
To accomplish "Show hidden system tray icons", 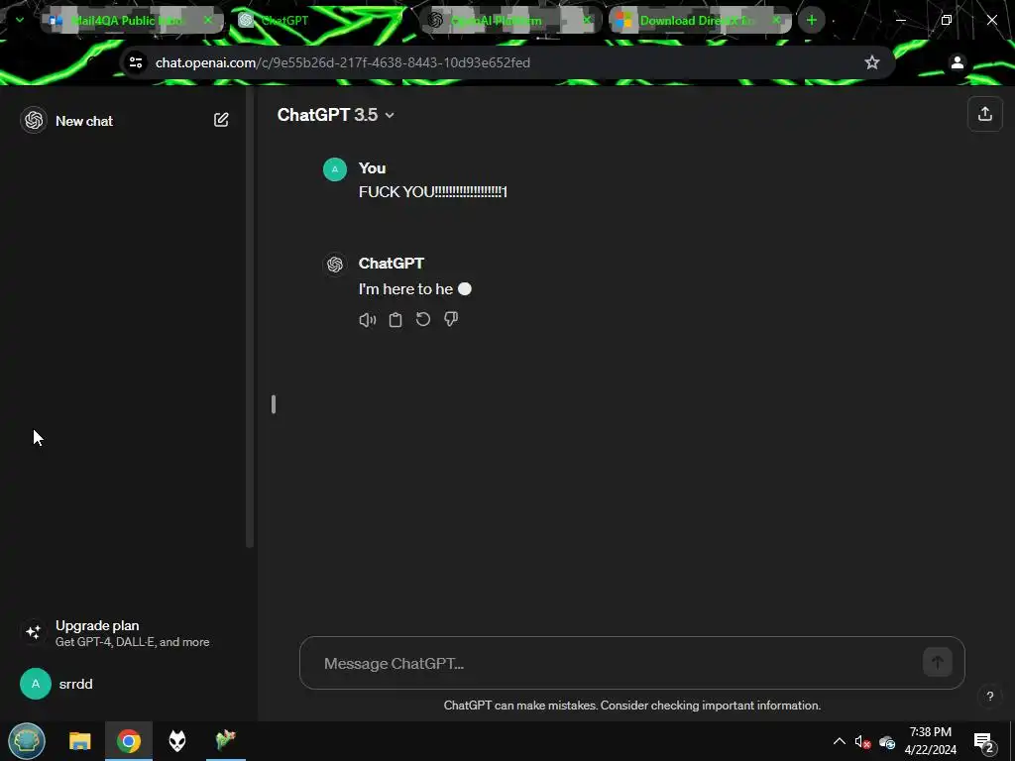I will point(839,741).
